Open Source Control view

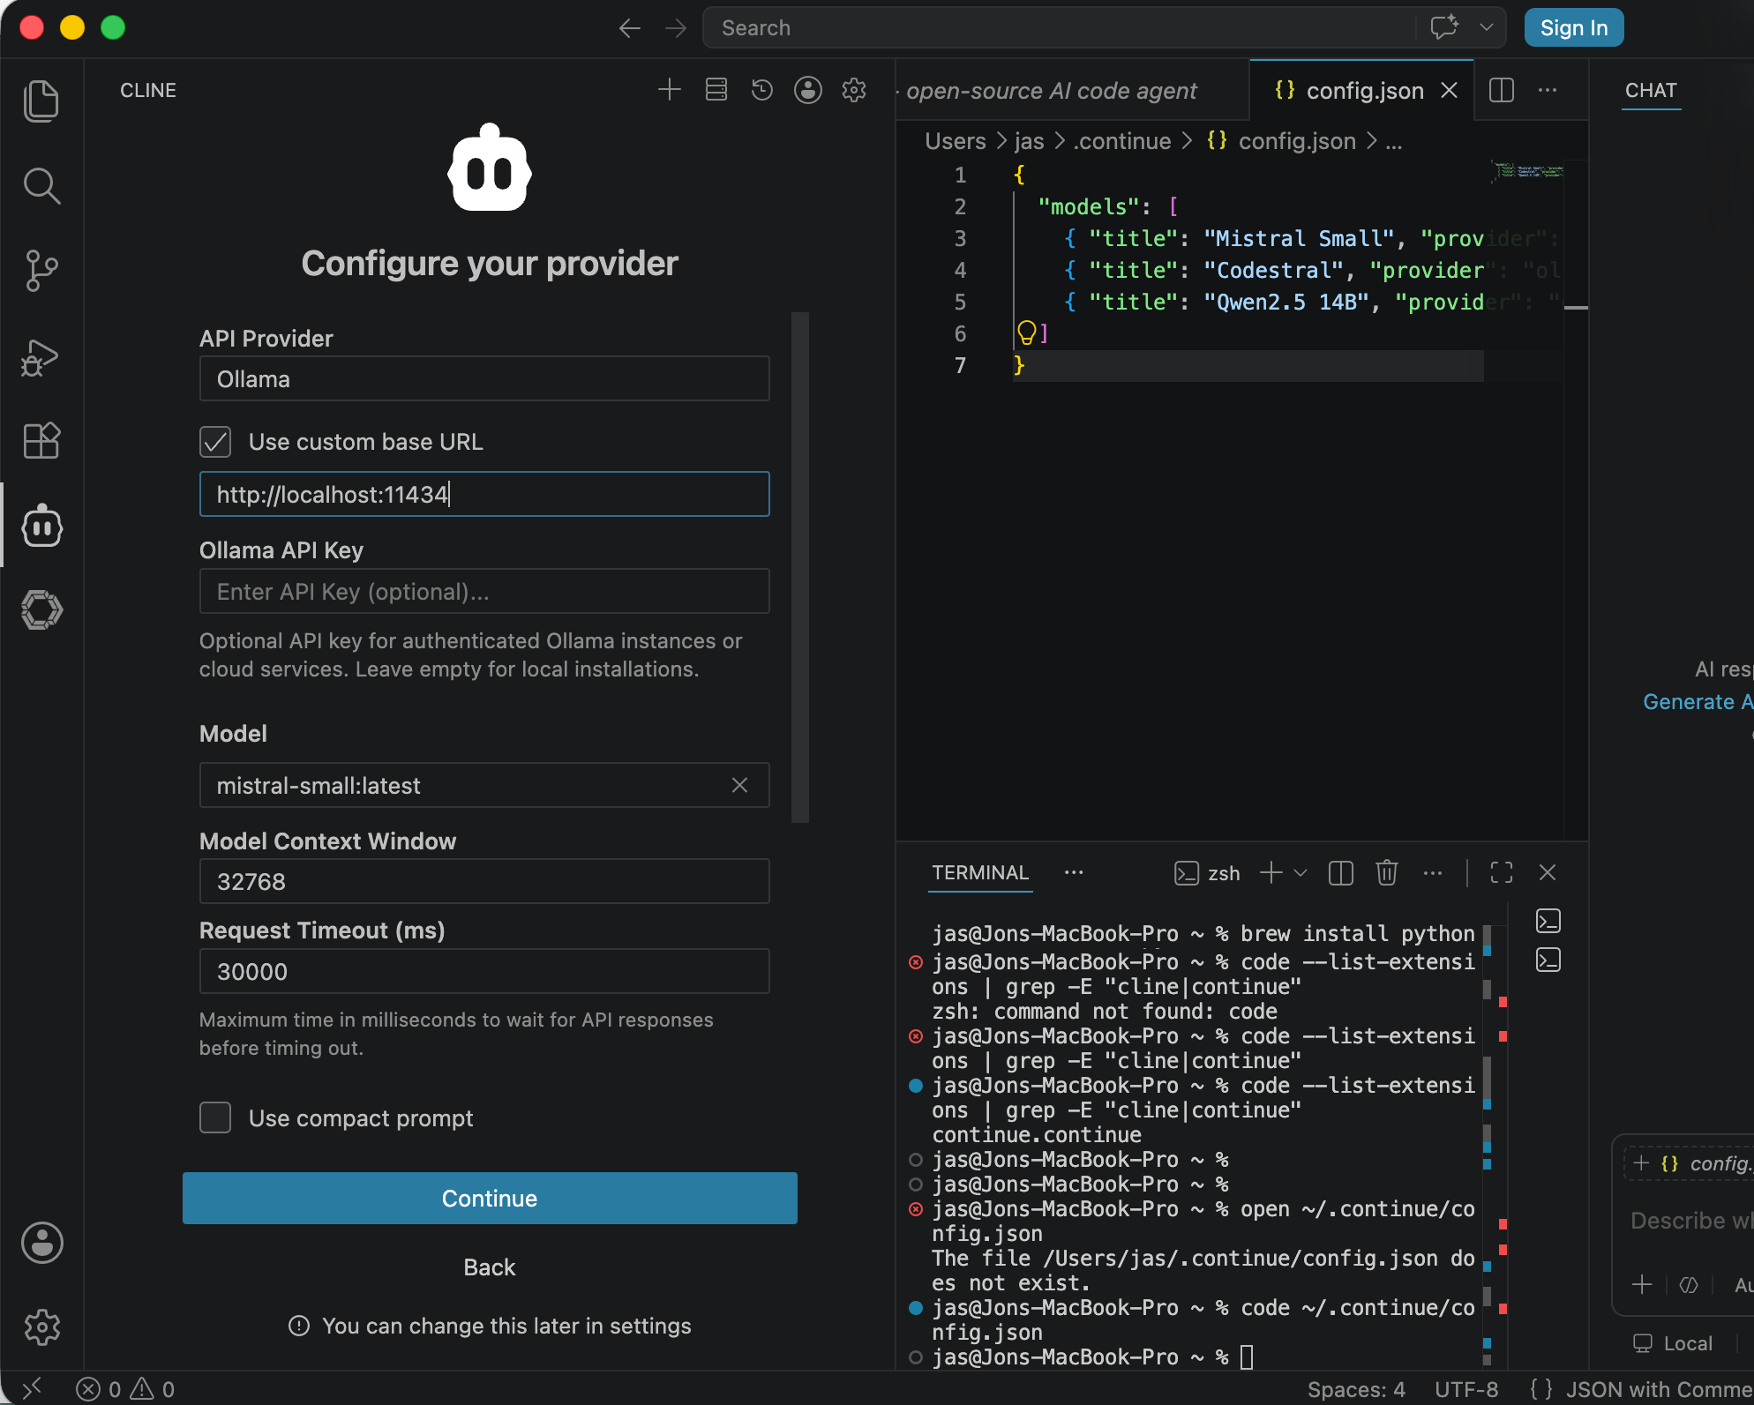tap(41, 271)
